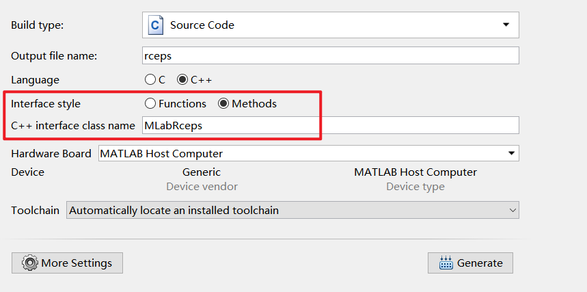The height and width of the screenshot is (292, 587).
Task: Focus the C++ interface class name field
Action: (329, 125)
